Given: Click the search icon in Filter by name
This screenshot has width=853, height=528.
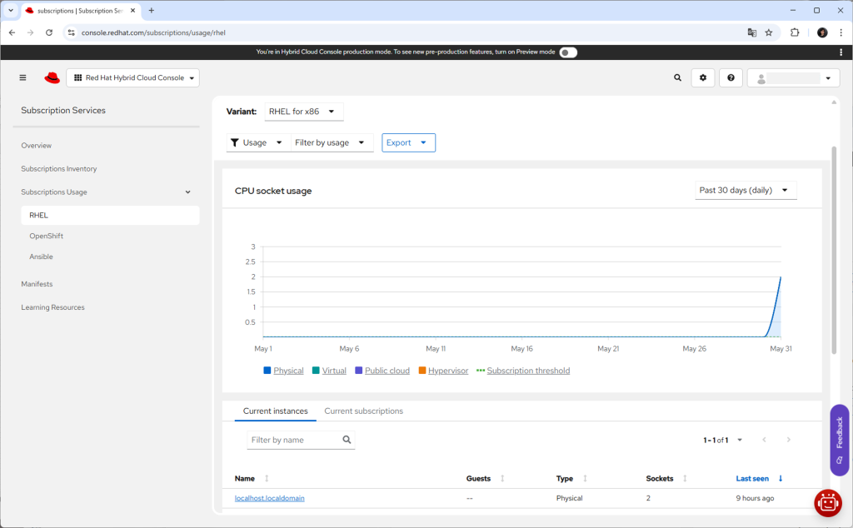Looking at the screenshot, I should pos(347,440).
